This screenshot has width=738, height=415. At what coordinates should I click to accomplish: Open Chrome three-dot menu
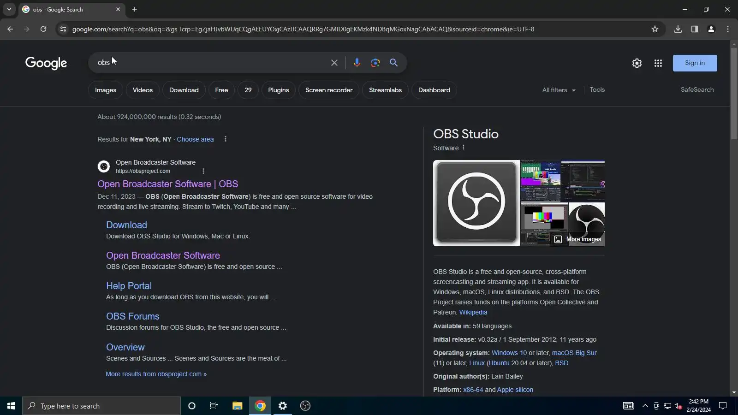coord(728,29)
